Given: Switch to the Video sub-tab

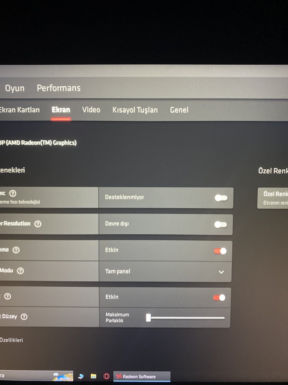Looking at the screenshot, I should click(x=91, y=109).
